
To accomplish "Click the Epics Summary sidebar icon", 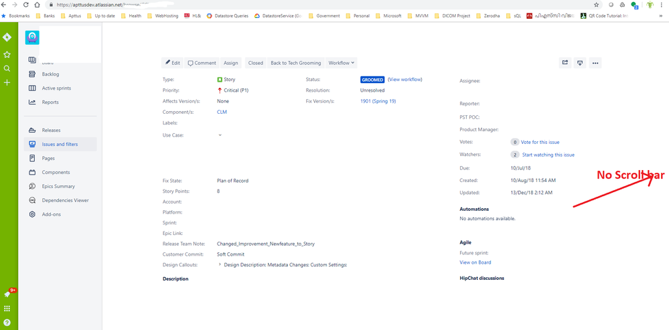I will [32, 186].
